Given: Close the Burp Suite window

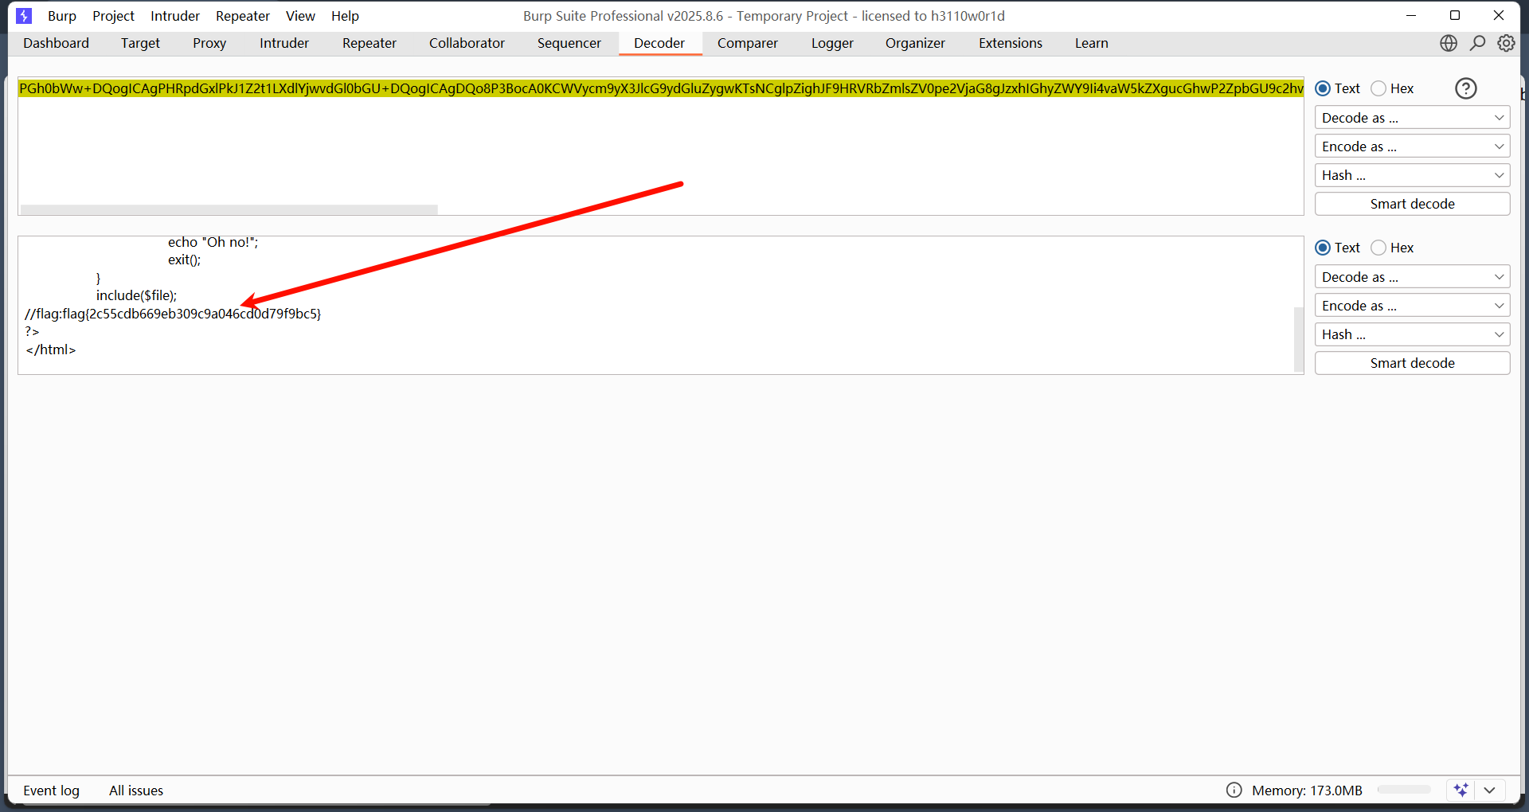Looking at the screenshot, I should coord(1499,15).
